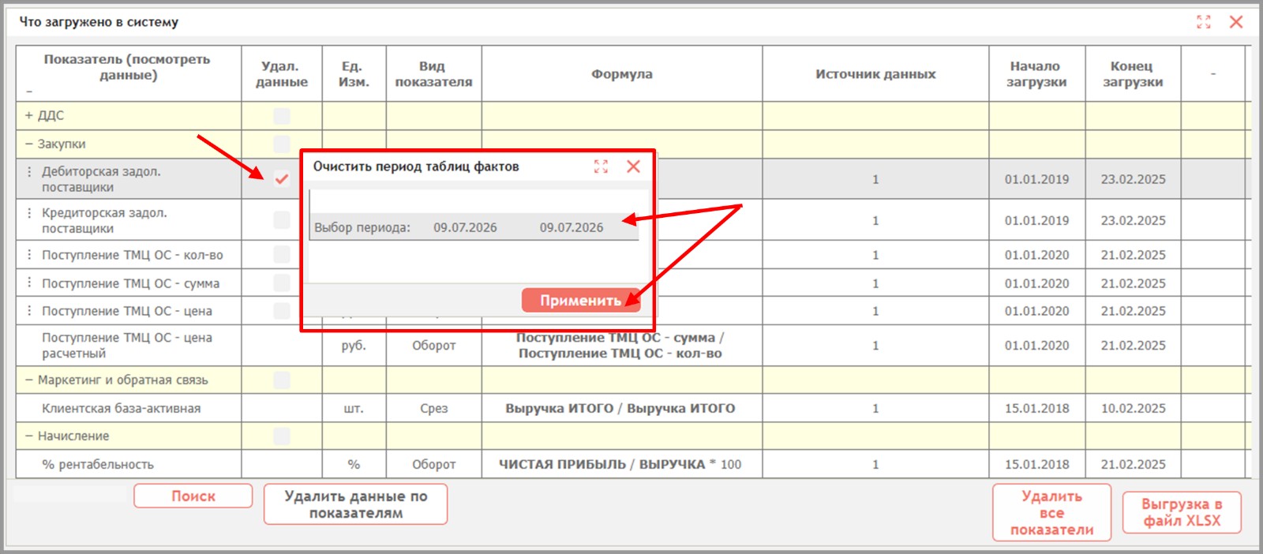Click formula 'ЧИСТАЯ ПРИБЫЛЬ / ВЫРУЧКА * 100'

pos(620,464)
